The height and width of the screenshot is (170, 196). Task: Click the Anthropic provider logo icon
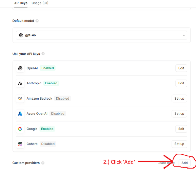tap(20, 83)
